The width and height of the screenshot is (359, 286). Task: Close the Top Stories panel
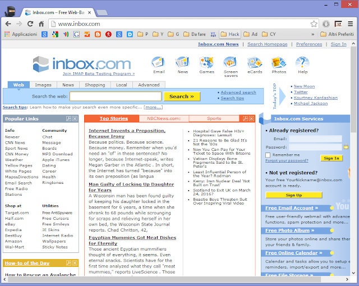tap(251, 118)
